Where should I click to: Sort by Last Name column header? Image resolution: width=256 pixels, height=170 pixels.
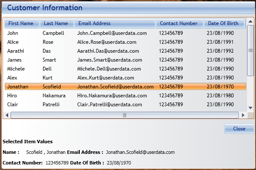tap(57, 23)
